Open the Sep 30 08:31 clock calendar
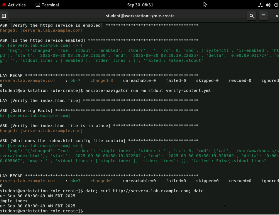 pos(140,5)
